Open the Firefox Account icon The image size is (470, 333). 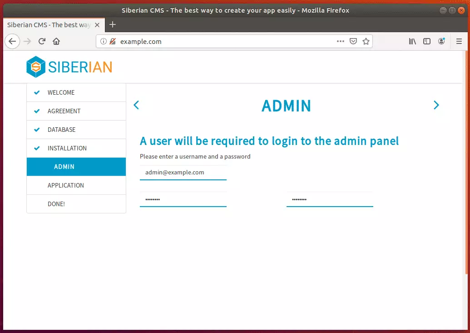[x=441, y=41]
